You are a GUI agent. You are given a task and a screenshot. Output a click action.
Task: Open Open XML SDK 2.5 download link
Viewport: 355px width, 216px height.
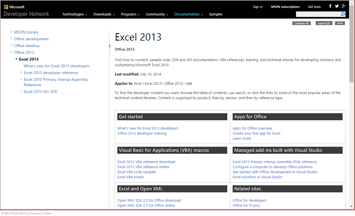pyautogui.click(x=149, y=200)
